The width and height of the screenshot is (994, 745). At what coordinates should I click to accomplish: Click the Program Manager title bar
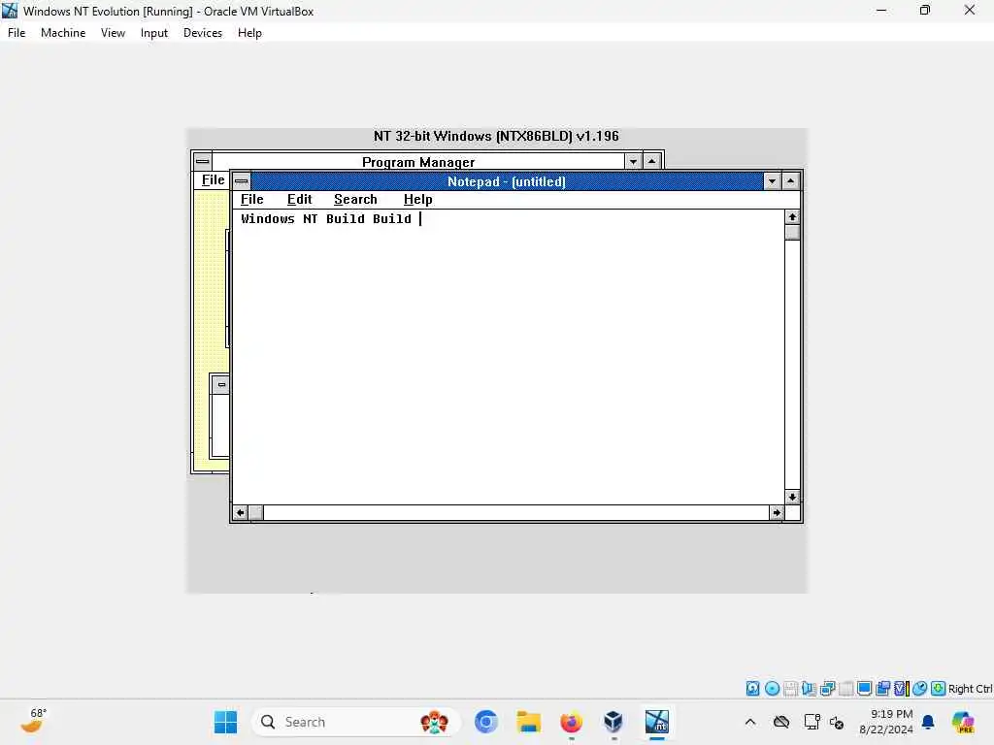[x=417, y=161]
